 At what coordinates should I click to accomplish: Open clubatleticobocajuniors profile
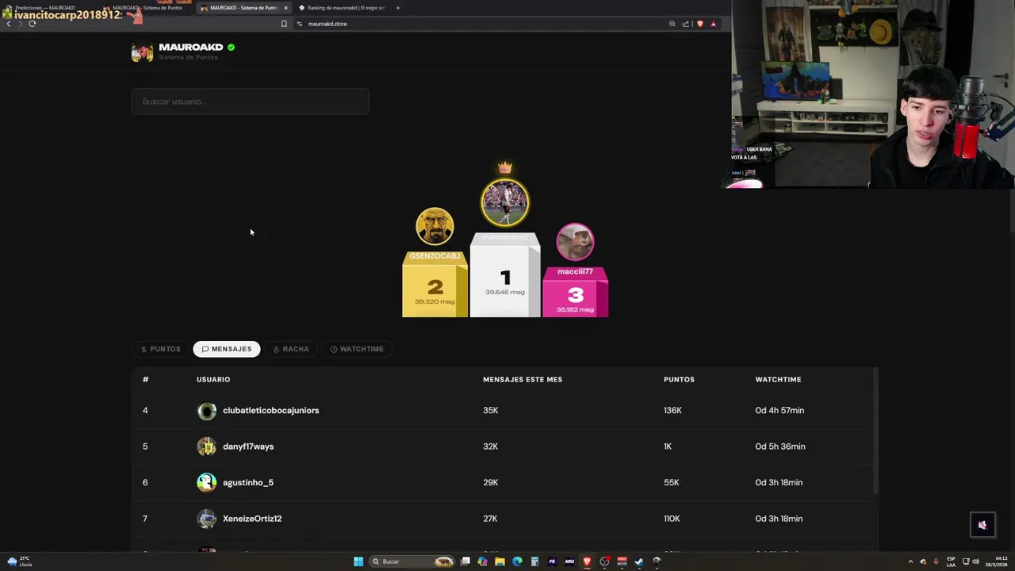tap(270, 411)
